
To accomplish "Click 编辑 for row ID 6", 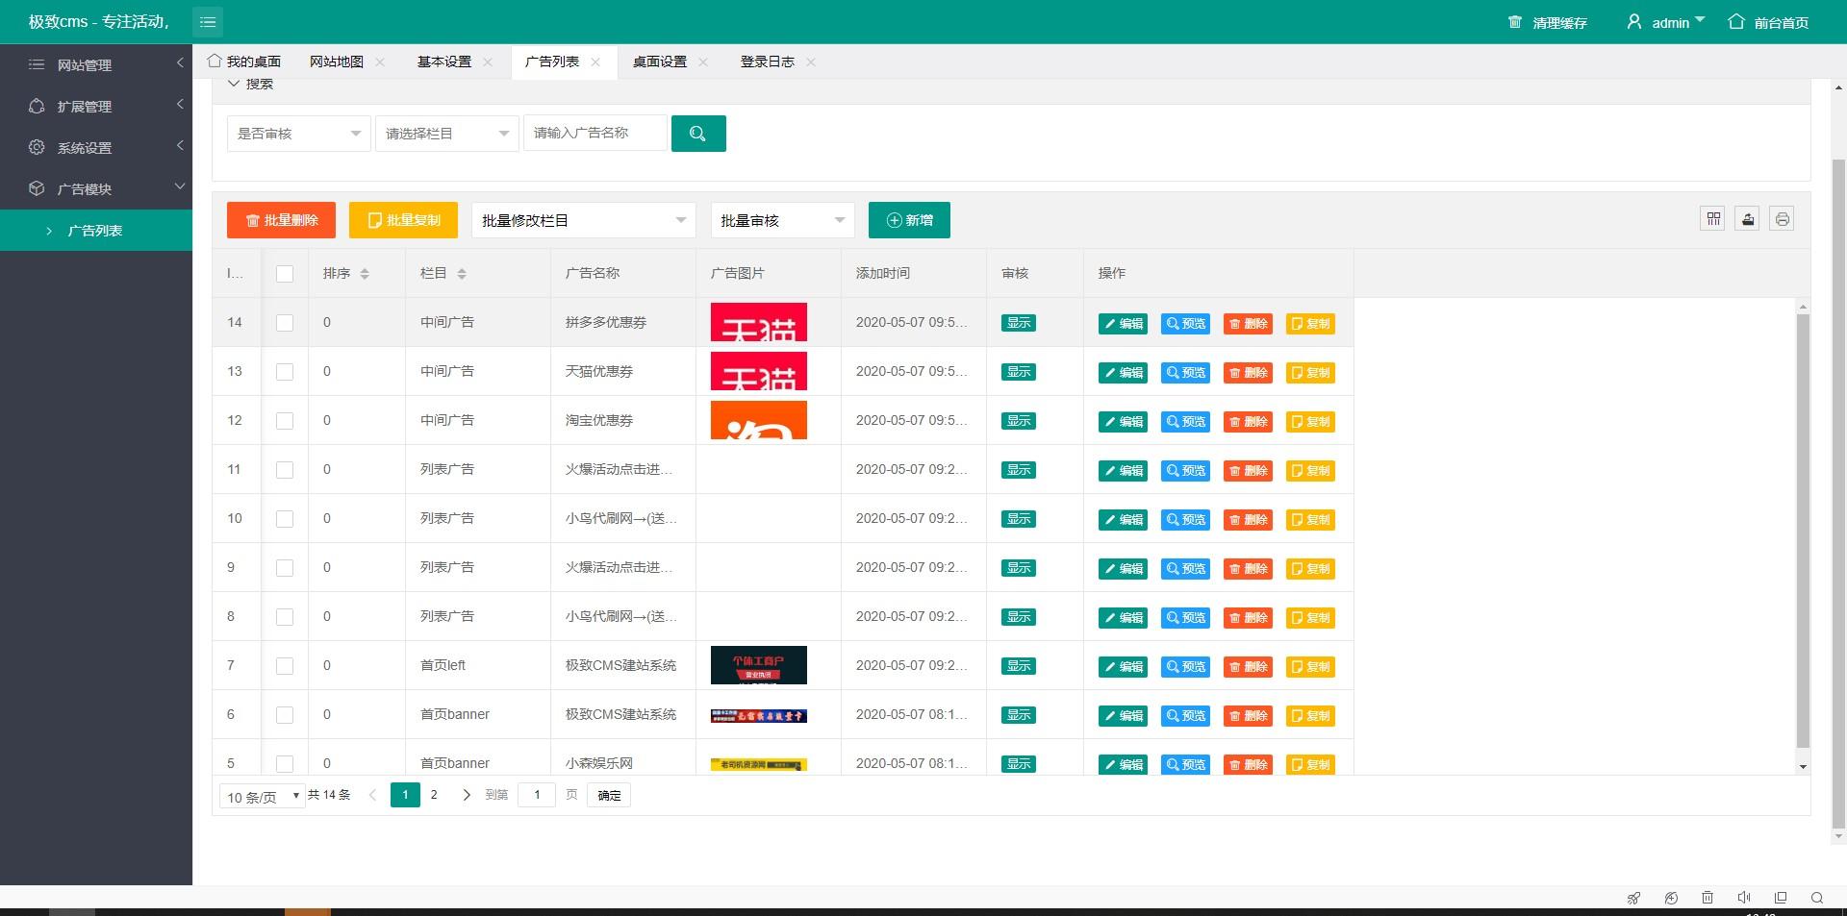I will coord(1123,716).
